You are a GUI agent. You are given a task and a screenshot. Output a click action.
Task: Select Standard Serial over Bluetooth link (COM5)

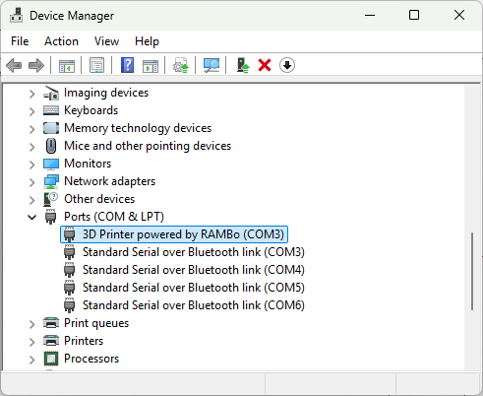coord(194,288)
